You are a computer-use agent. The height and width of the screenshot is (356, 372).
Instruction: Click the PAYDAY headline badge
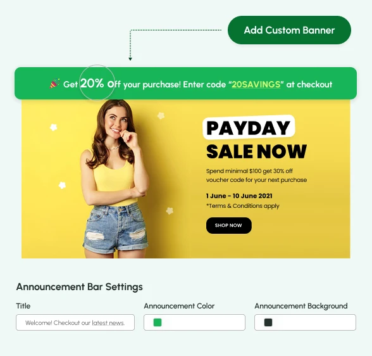click(249, 127)
